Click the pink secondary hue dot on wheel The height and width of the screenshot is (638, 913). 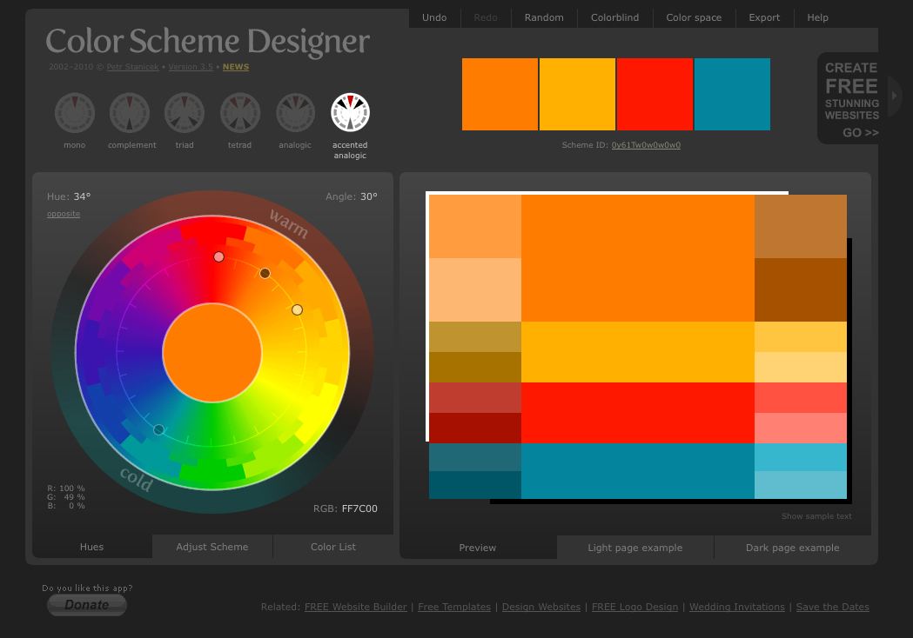coord(219,256)
